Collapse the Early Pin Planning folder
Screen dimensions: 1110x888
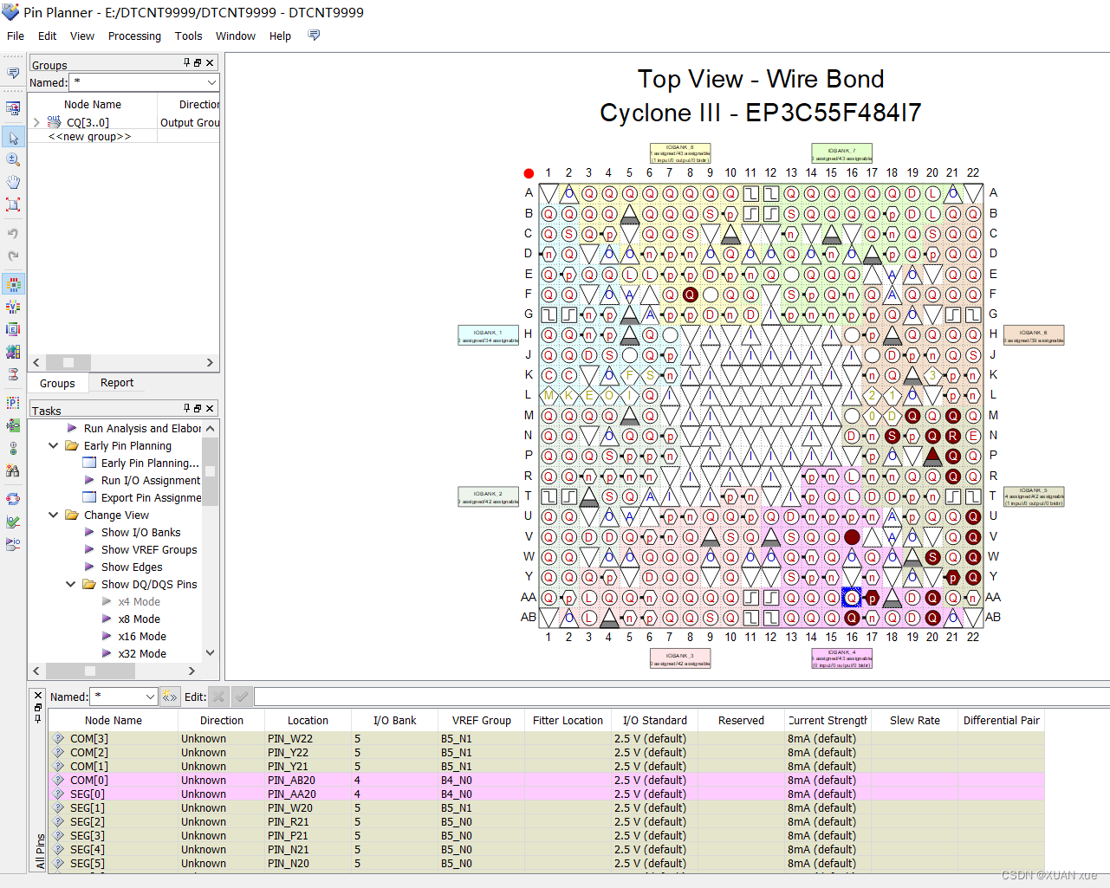(x=54, y=445)
